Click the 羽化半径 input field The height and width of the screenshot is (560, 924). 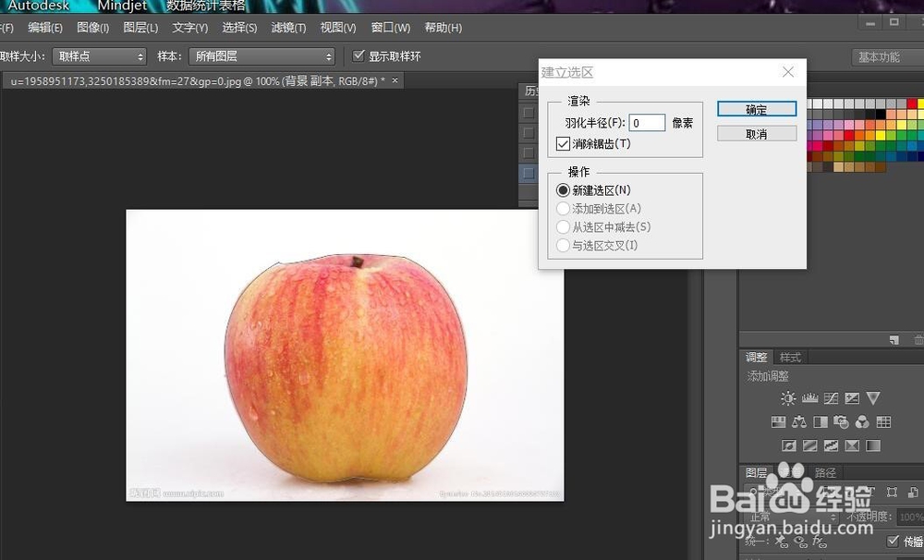pyautogui.click(x=647, y=122)
